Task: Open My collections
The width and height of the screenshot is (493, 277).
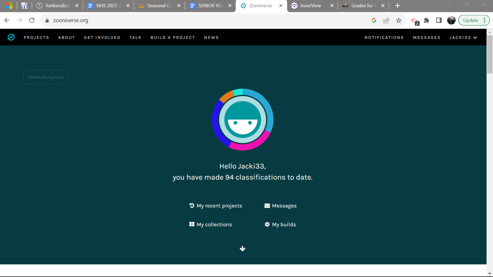Action: pyautogui.click(x=211, y=224)
